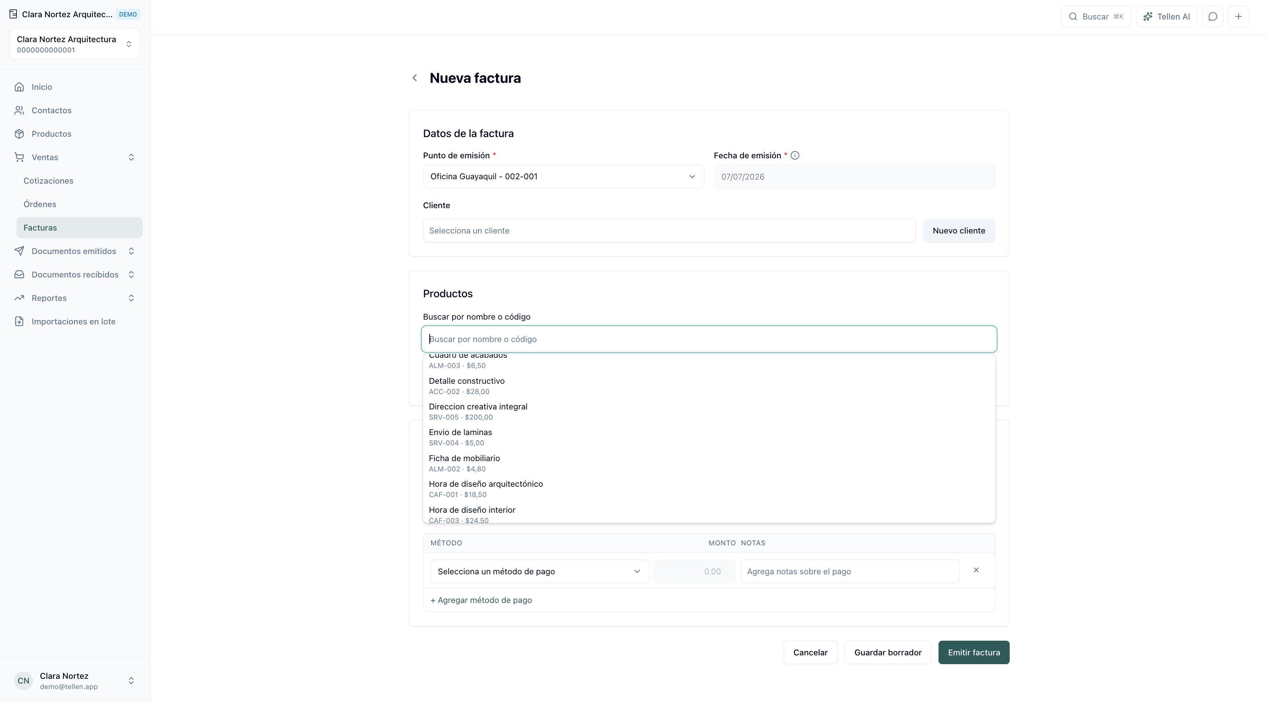
Task: Click the plus icon in top bar
Action: [1239, 17]
